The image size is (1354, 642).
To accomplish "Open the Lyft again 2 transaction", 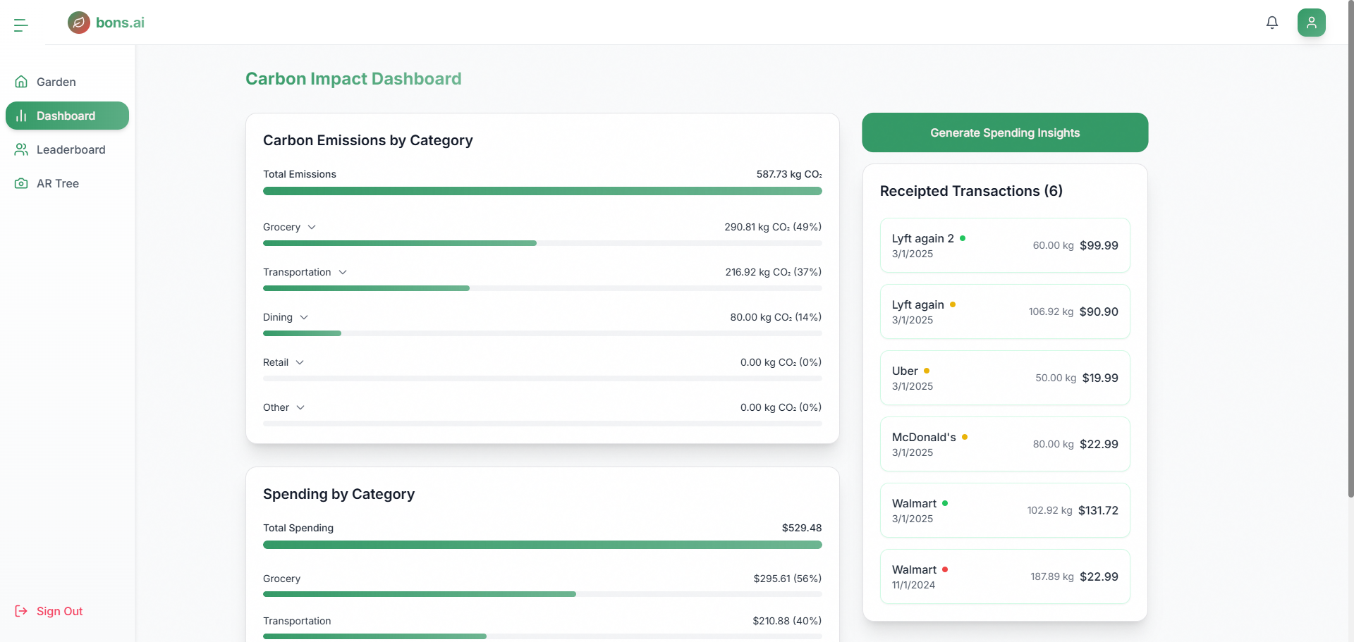I will click(x=1005, y=245).
